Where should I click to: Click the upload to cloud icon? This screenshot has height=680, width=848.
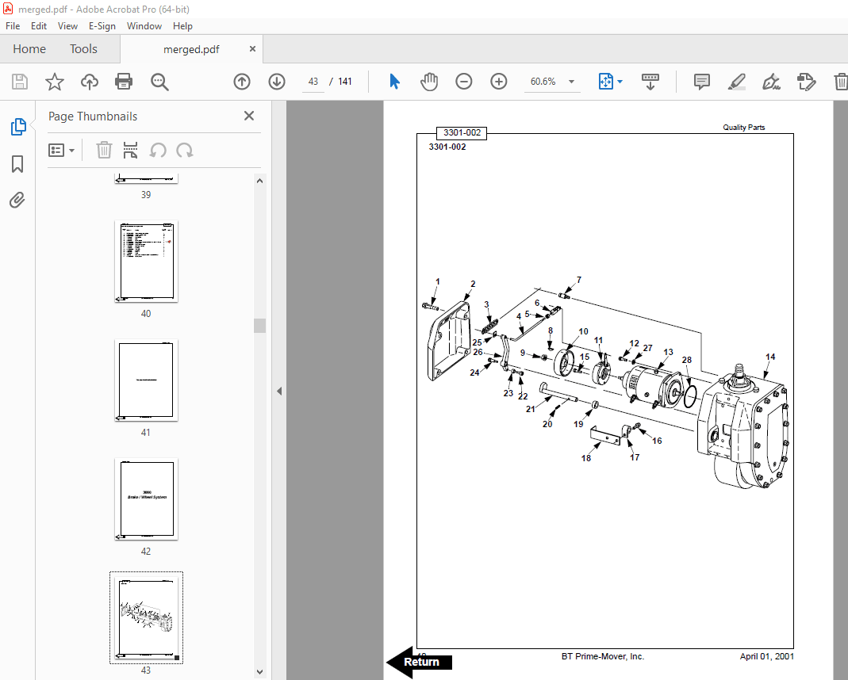[90, 82]
